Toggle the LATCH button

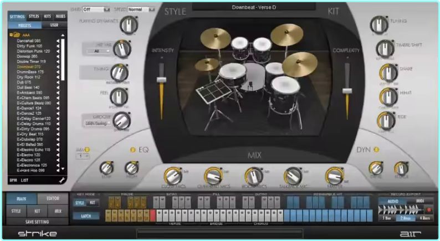point(86,216)
